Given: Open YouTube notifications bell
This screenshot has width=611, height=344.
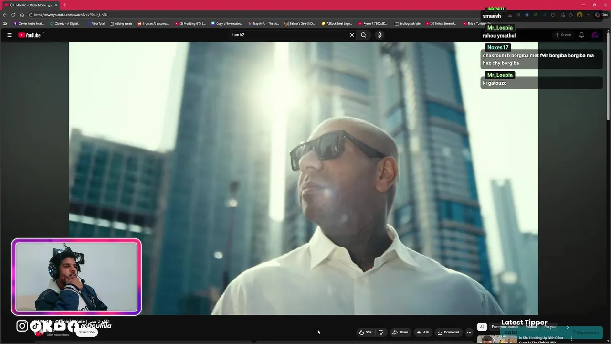Looking at the screenshot, I should point(581,35).
